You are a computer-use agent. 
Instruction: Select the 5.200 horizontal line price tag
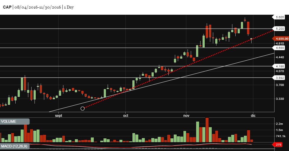click(278, 29)
